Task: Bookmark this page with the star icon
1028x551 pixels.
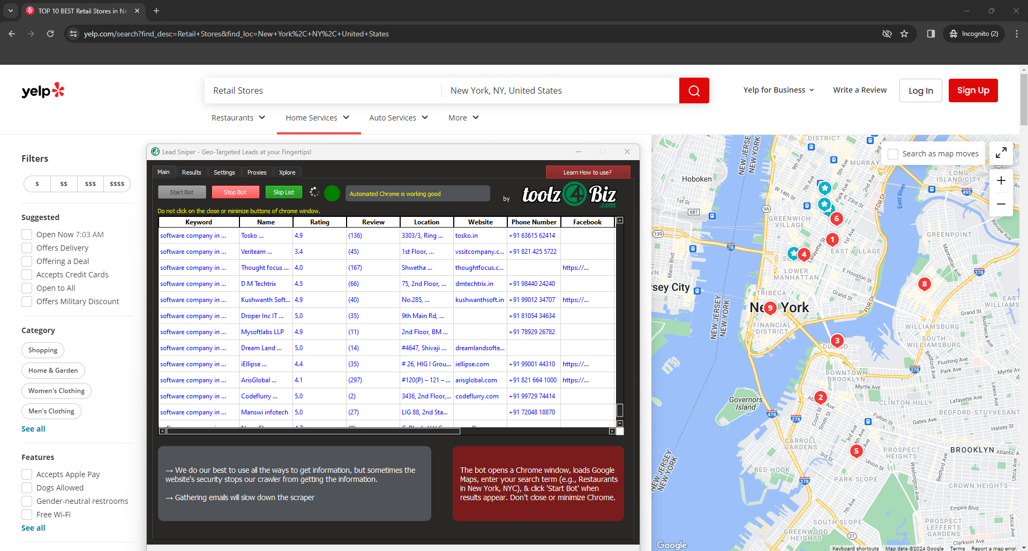Action: (x=904, y=34)
